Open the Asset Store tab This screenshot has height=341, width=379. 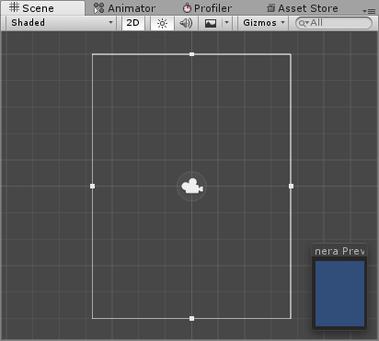(x=303, y=8)
